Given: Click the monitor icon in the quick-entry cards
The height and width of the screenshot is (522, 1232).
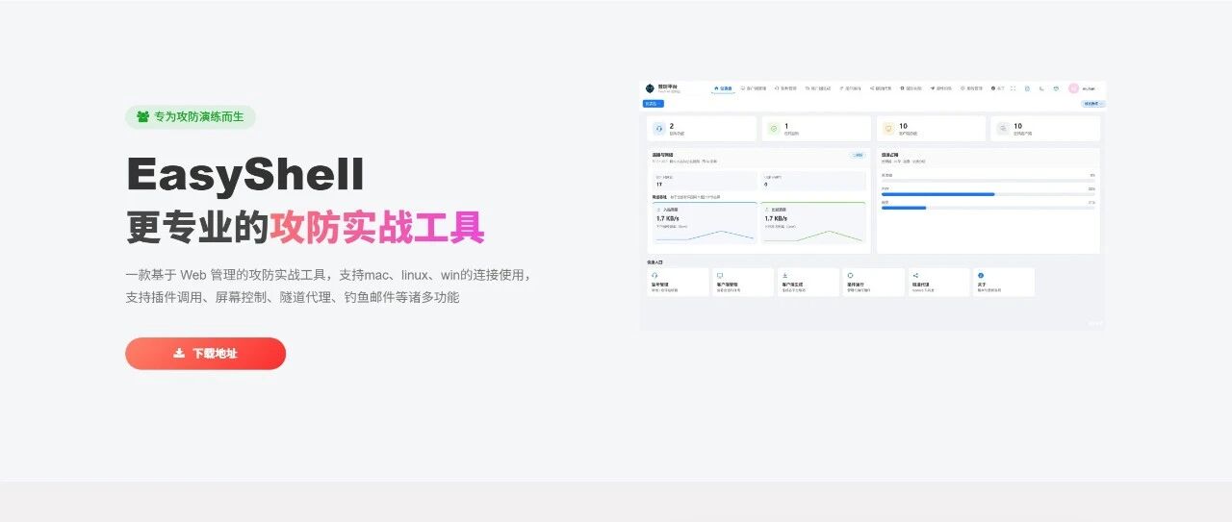Looking at the screenshot, I should coord(719,275).
